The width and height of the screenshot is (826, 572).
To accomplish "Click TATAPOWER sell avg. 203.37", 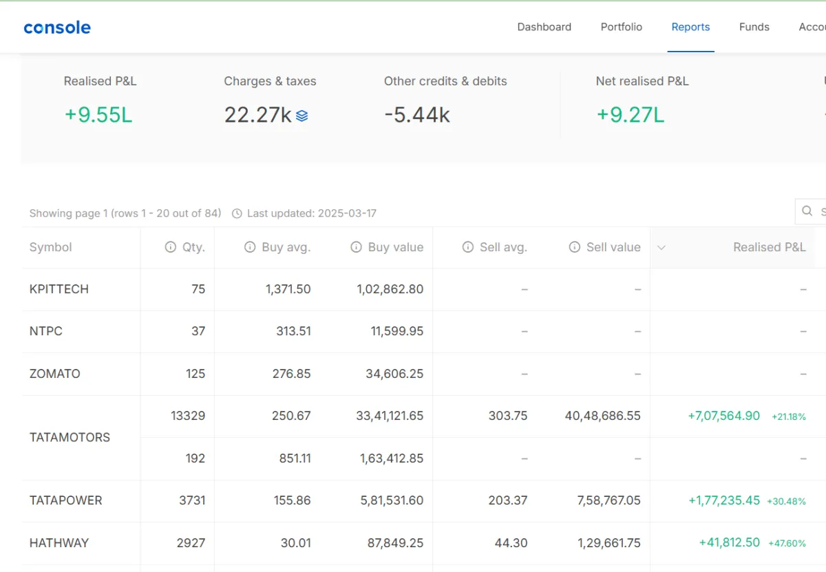I will pyautogui.click(x=508, y=500).
